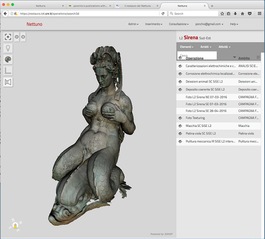
Task: Select the active Nettuno browser tab
Action: click(182, 6)
